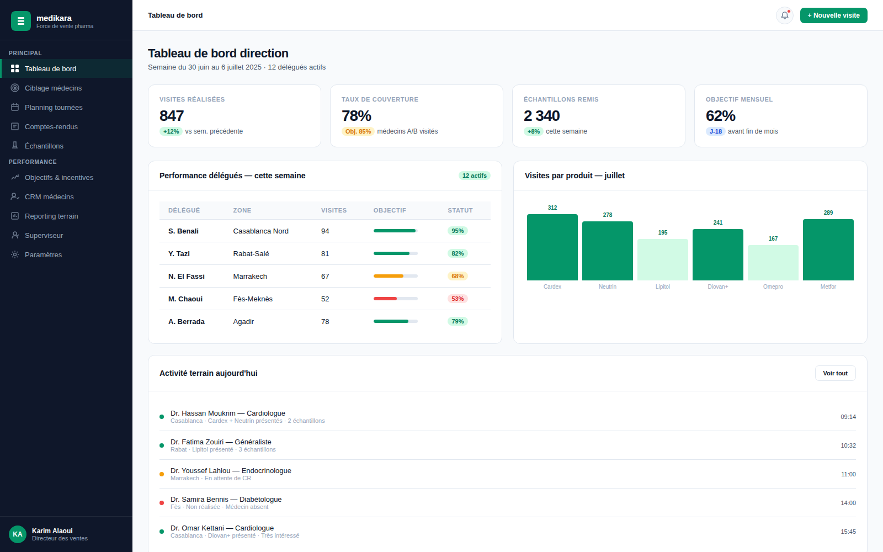Image resolution: width=883 pixels, height=552 pixels.
Task: Select Reporting terrain in sidebar
Action: tap(66, 216)
